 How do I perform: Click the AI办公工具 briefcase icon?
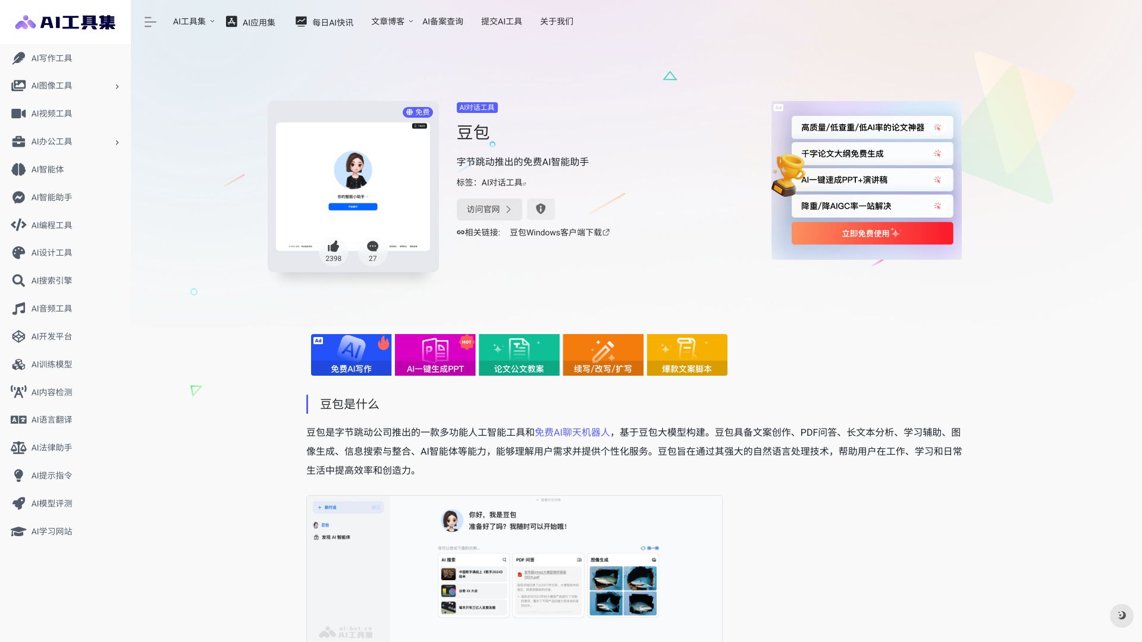(18, 141)
